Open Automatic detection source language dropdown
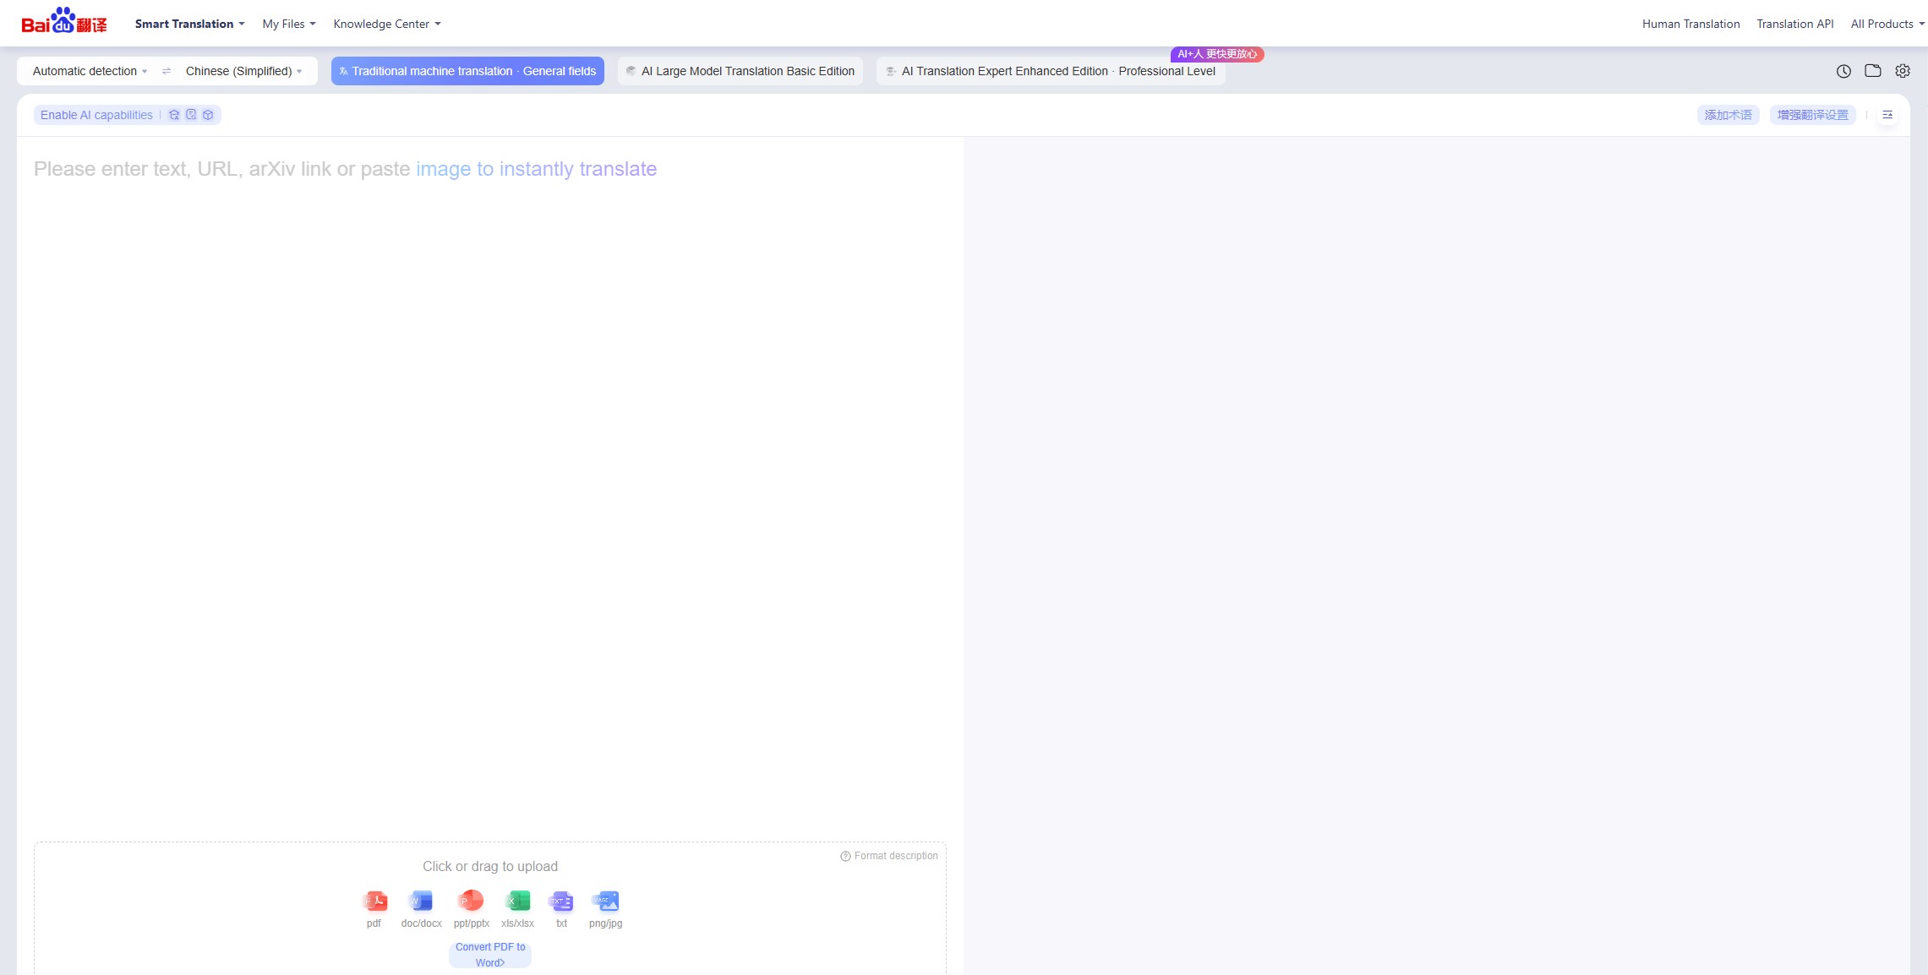This screenshot has height=975, width=1928. pyautogui.click(x=90, y=71)
